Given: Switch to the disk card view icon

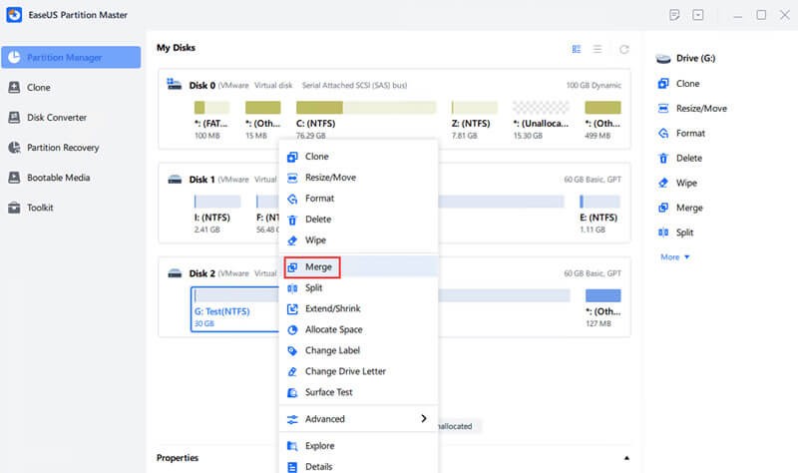Looking at the screenshot, I should click(x=577, y=49).
